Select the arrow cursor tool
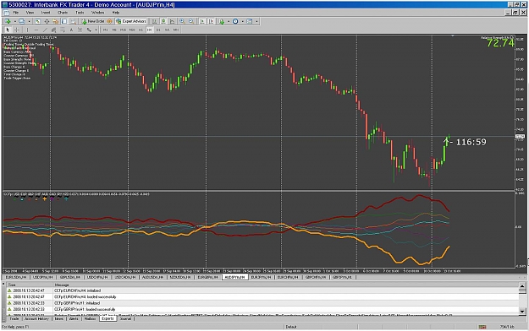Viewport: 529px width, 331px height. tap(8, 30)
